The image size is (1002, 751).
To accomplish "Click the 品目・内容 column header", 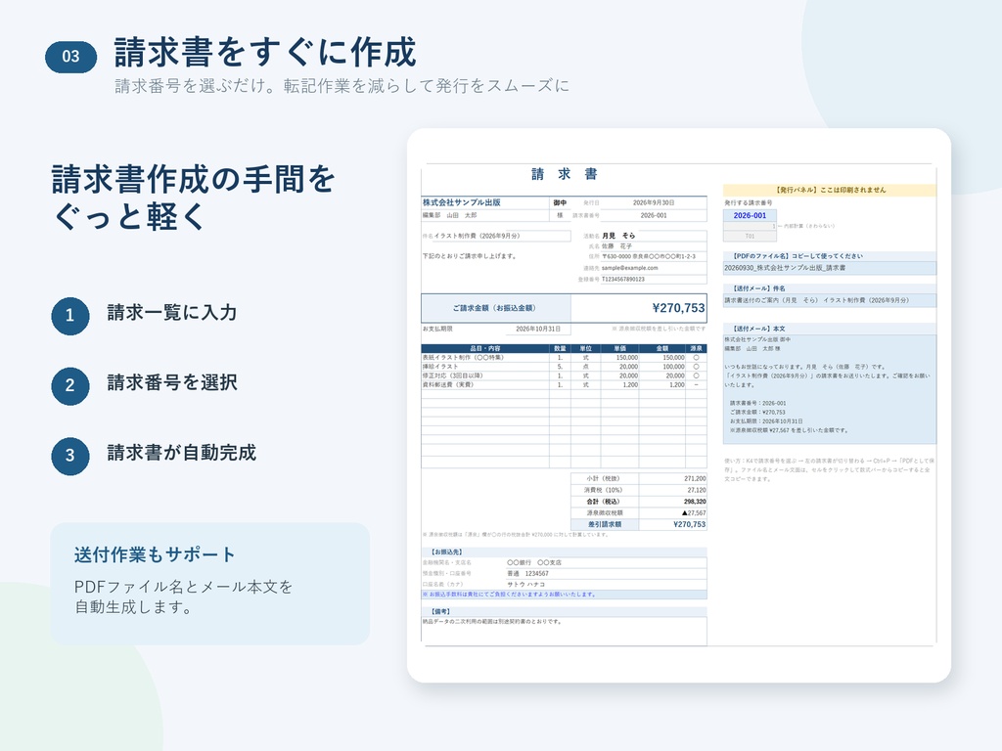I will [485, 349].
